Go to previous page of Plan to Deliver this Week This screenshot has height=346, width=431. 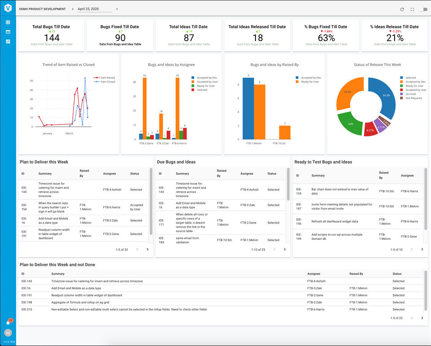137,250
